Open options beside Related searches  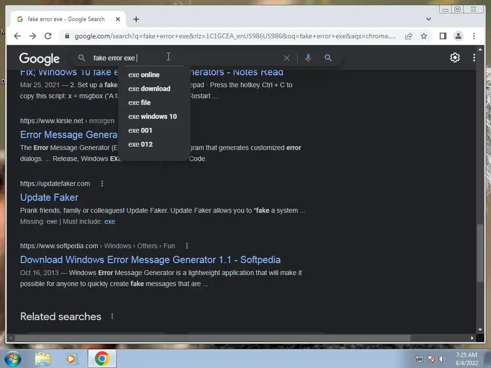click(112, 316)
